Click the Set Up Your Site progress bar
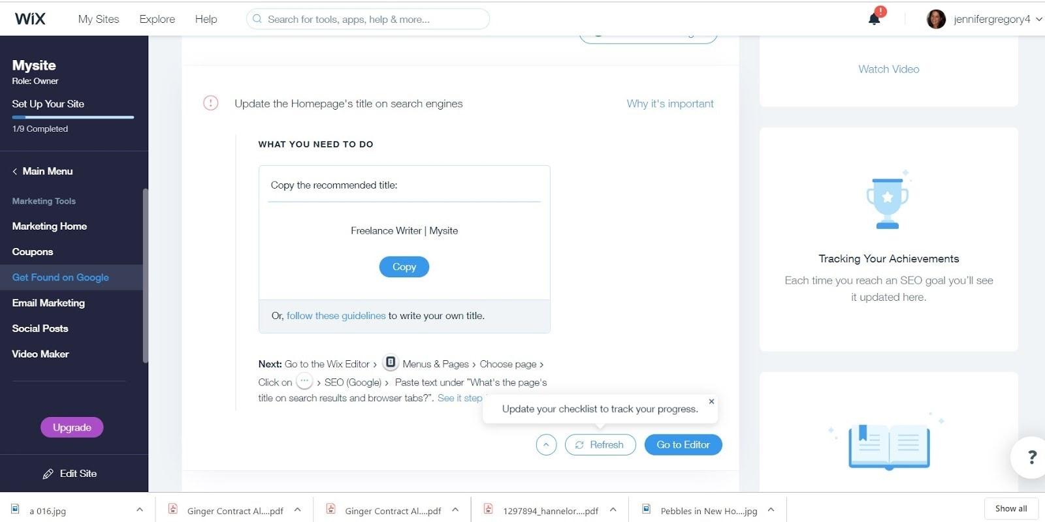This screenshot has height=522, width=1045. point(72,117)
